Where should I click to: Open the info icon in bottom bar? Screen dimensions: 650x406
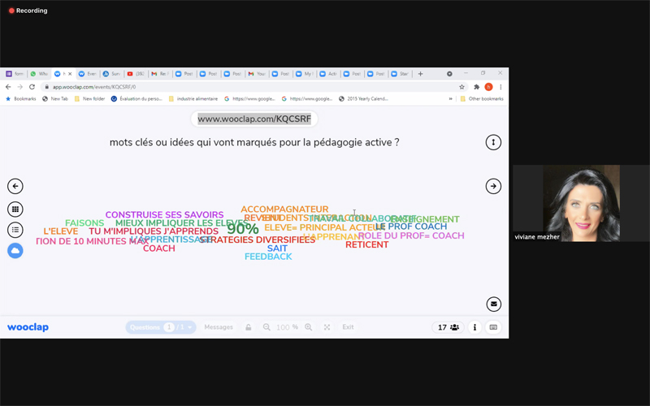tap(474, 327)
